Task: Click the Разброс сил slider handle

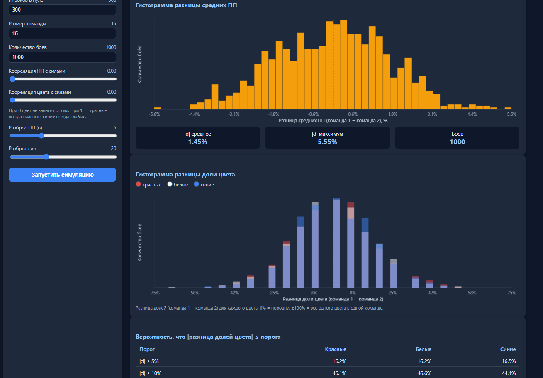Action: pos(46,157)
